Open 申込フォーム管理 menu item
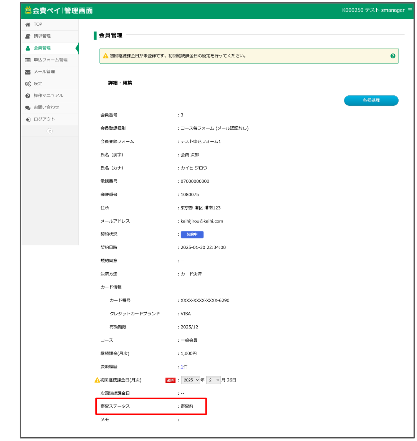The image size is (417, 441). (50, 60)
